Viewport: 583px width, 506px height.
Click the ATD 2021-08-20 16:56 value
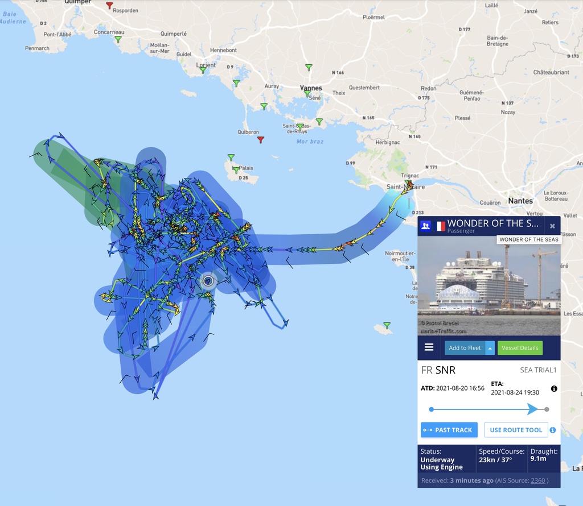(460, 388)
